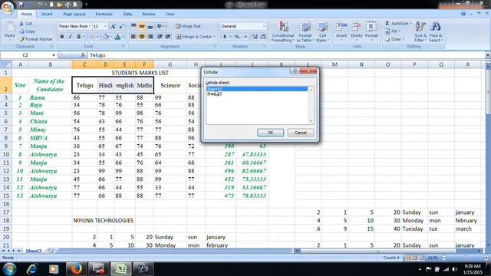Increase font size with Grow Font
The height and width of the screenshot is (276, 491).
(114, 26)
